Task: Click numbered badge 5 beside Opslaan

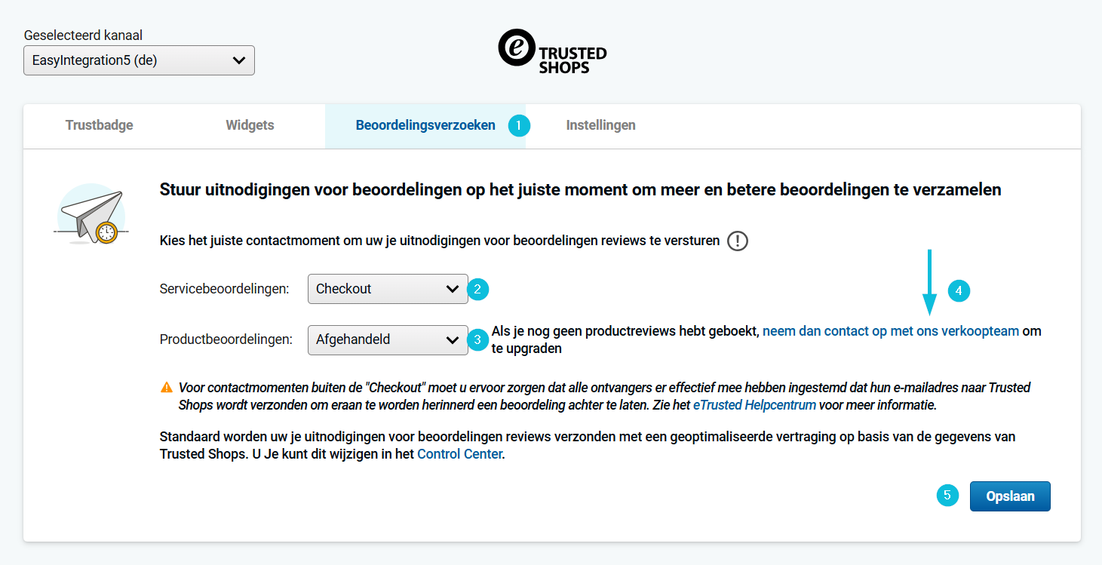Action: click(947, 496)
